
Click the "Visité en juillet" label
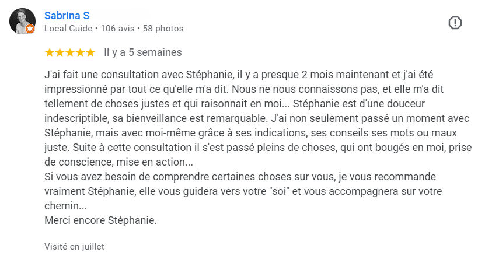point(74,246)
